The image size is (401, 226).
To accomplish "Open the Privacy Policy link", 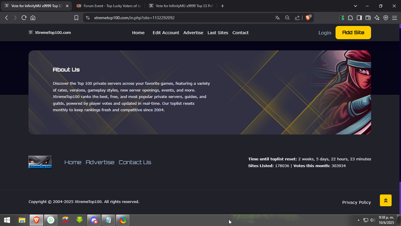I will pos(357,202).
